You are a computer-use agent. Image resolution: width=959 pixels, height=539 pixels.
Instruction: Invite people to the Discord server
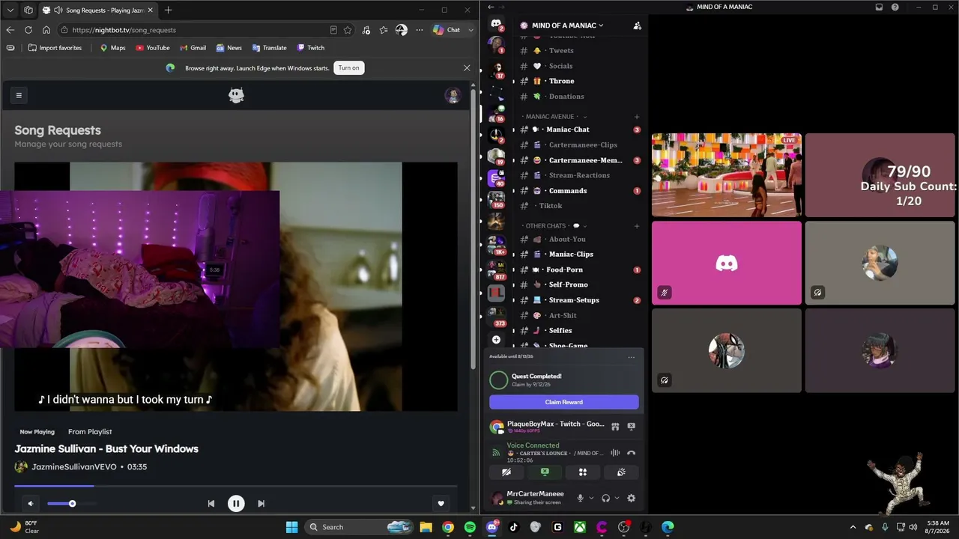pyautogui.click(x=637, y=25)
